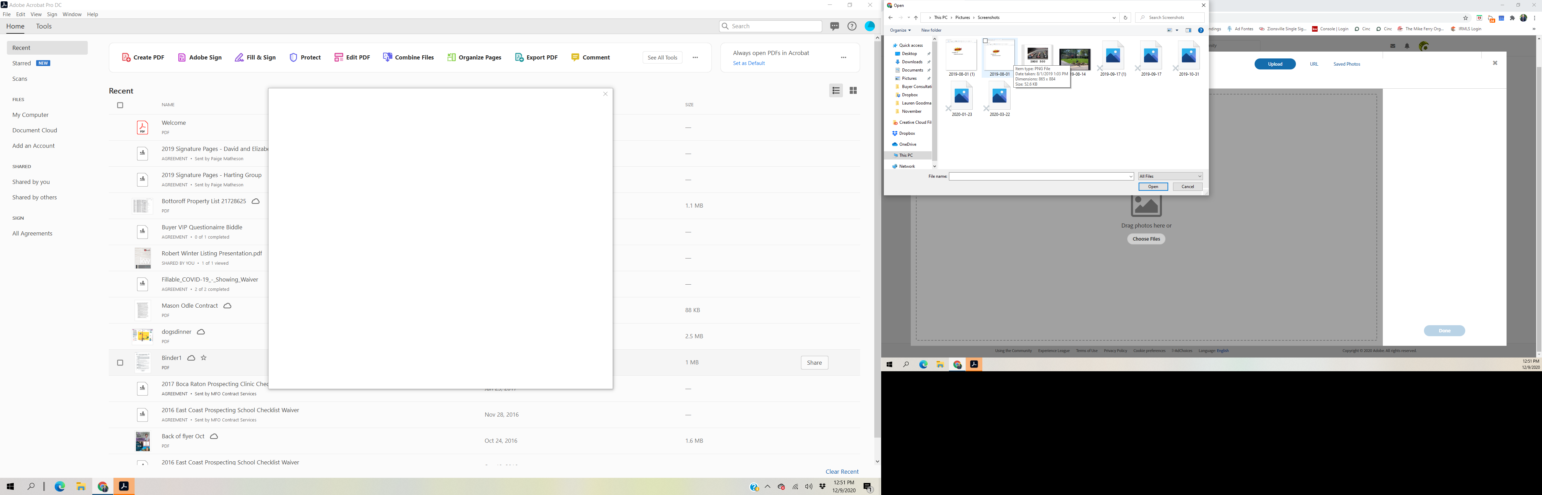1542x495 pixels.
Task: Open the Organize Pages tool
Action: pyautogui.click(x=474, y=57)
